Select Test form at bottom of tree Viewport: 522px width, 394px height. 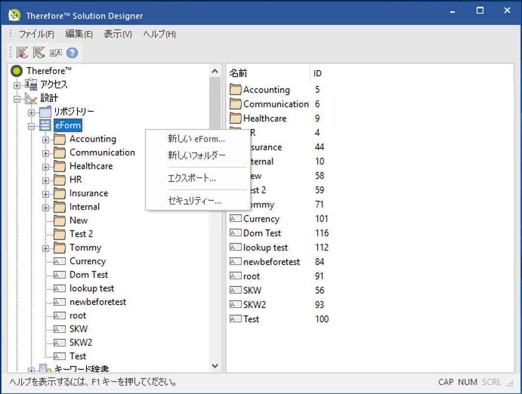pos(77,356)
